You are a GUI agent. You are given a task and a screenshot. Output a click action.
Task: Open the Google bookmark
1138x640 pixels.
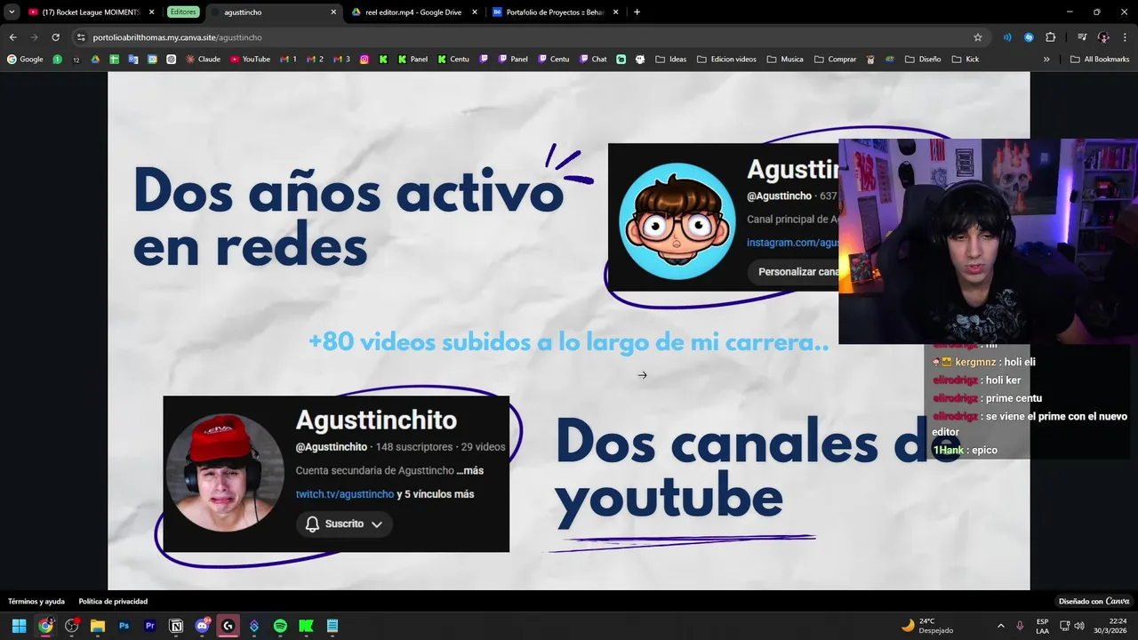pos(25,60)
